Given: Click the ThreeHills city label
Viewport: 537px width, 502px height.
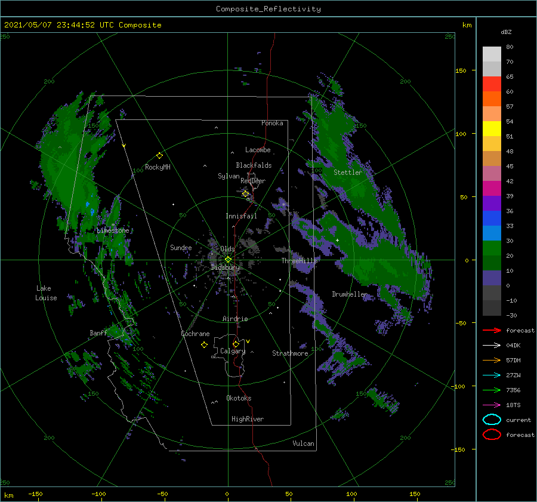Looking at the screenshot, I should point(300,261).
